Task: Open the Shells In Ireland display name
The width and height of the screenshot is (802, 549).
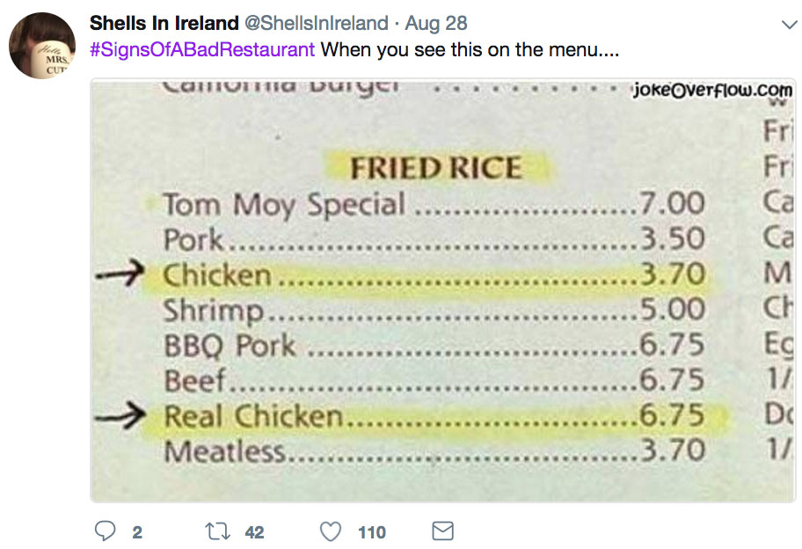Action: 164,23
